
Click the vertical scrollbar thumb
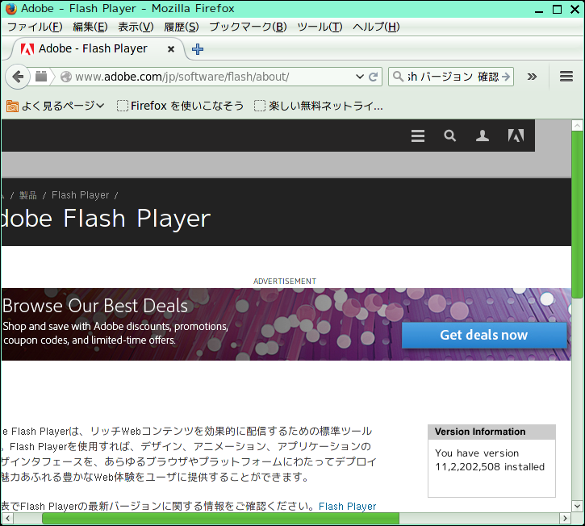click(577, 214)
